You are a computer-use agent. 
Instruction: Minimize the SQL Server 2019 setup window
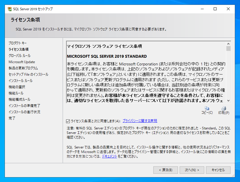pyautogui.click(x=202, y=9)
